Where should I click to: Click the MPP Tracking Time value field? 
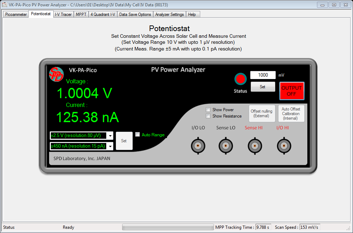click(x=263, y=227)
